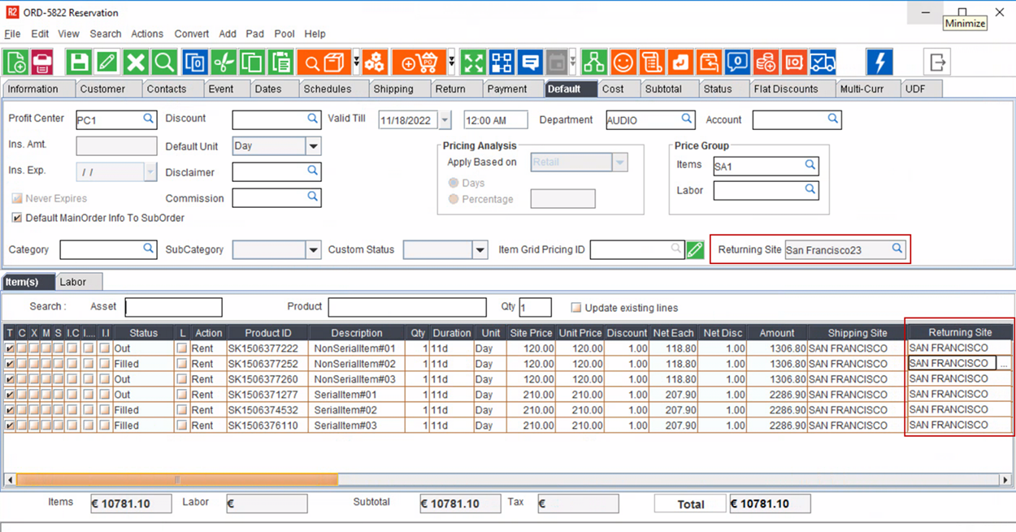Click the green Save floppy disk icon
The image size is (1016, 532).
coord(79,63)
